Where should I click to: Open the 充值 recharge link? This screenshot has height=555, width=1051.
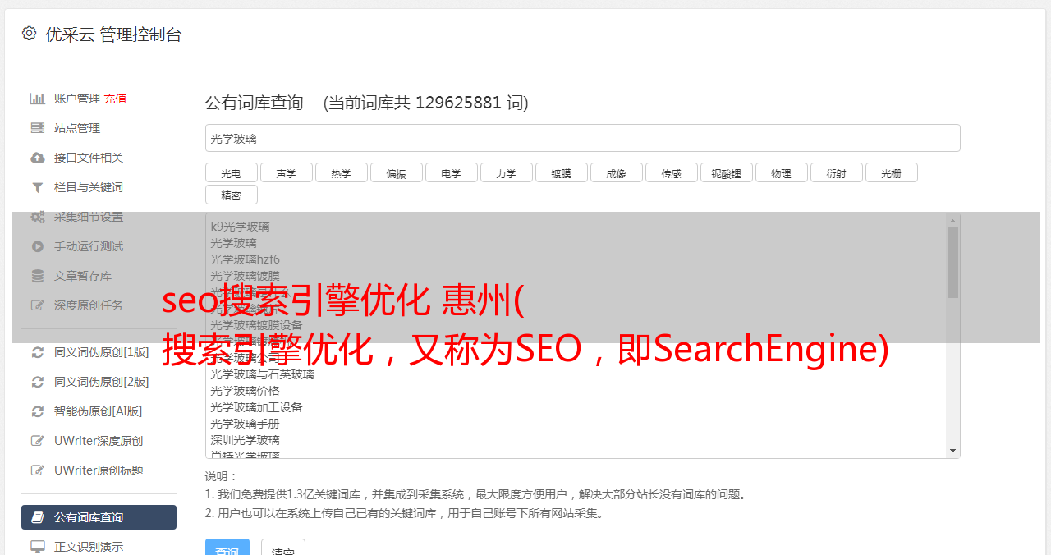tap(115, 99)
